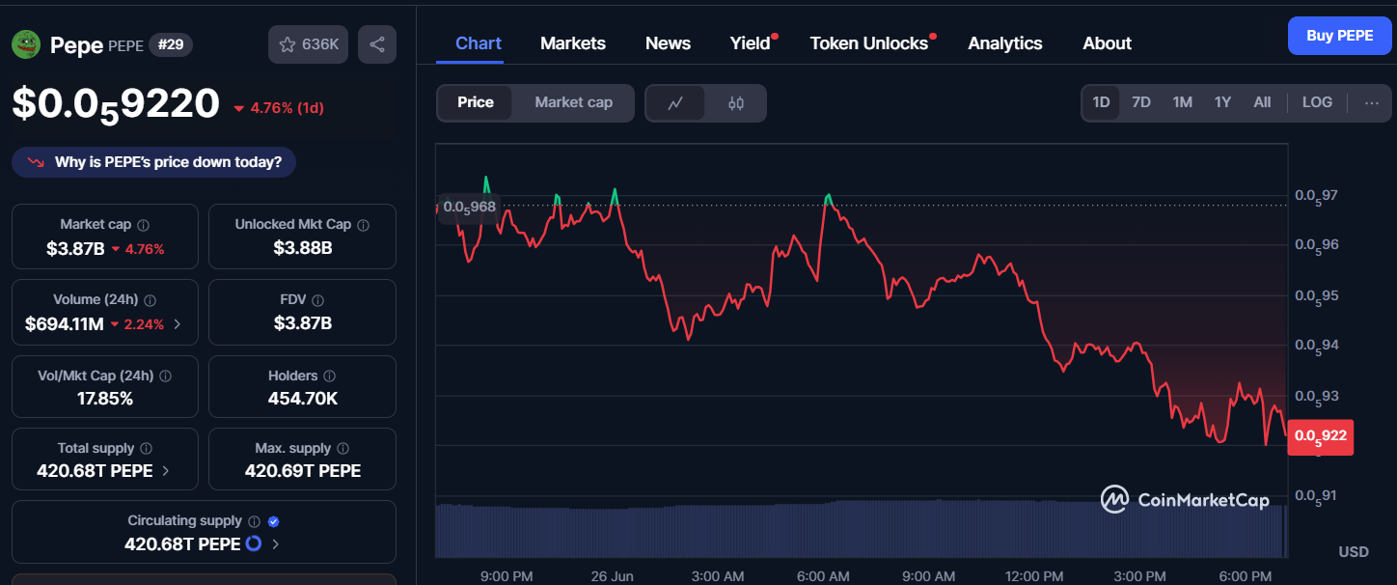1397x585 pixels.
Task: Click the circulating supply progress ring
Action: (254, 544)
